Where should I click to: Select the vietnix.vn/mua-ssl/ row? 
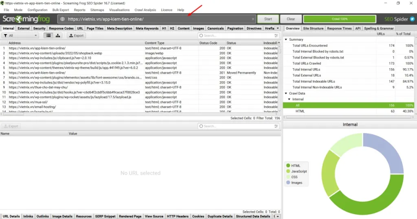pyautogui.click(x=139, y=102)
